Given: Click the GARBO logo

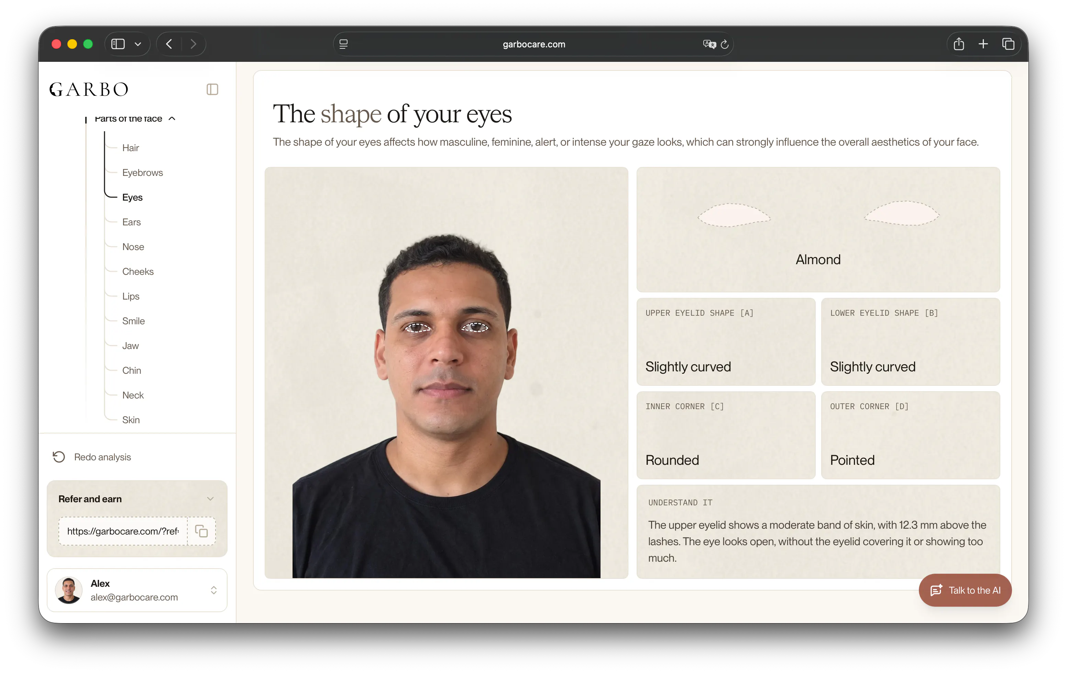Looking at the screenshot, I should click(89, 89).
